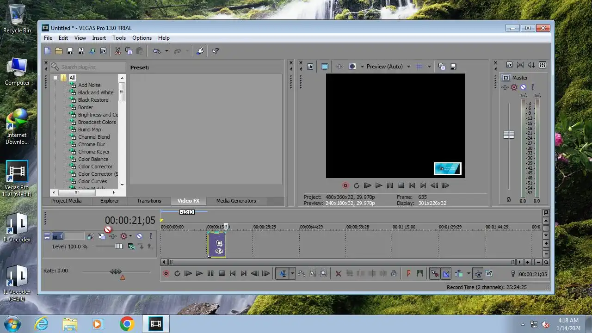
Task: Click the playback Rate scrub slider
Action: [116, 272]
